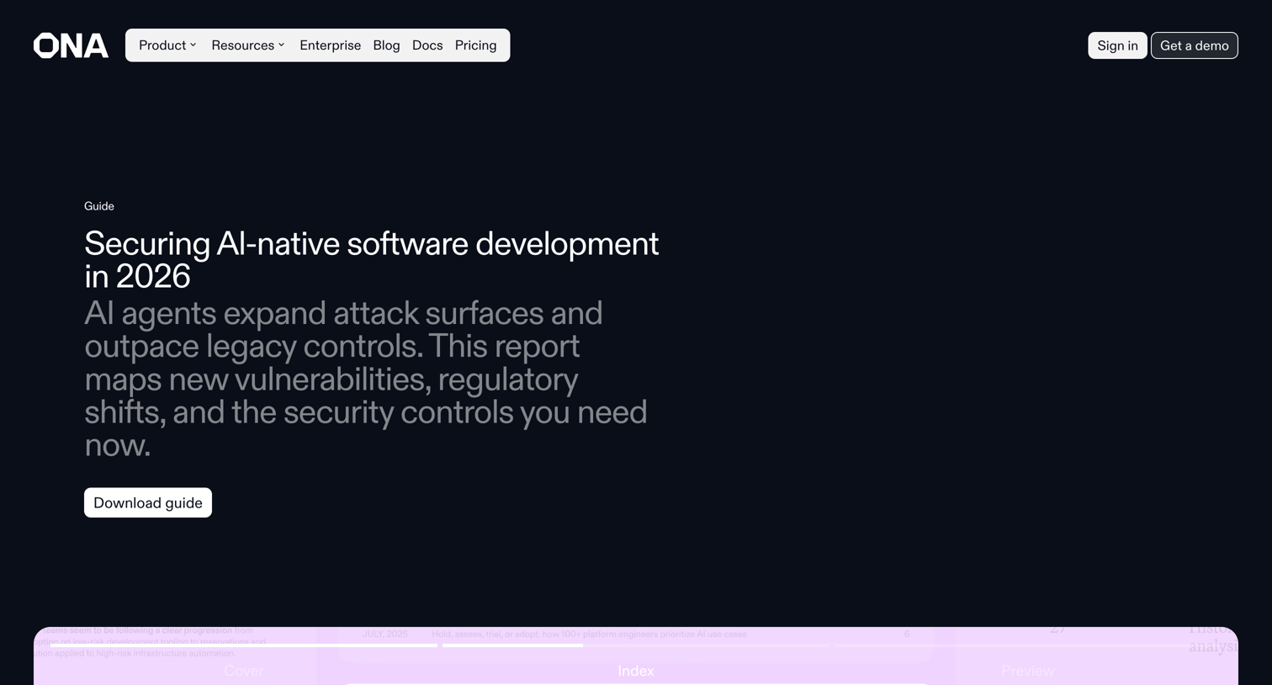The height and width of the screenshot is (685, 1272).
Task: Click the Download guide button
Action: point(148,502)
